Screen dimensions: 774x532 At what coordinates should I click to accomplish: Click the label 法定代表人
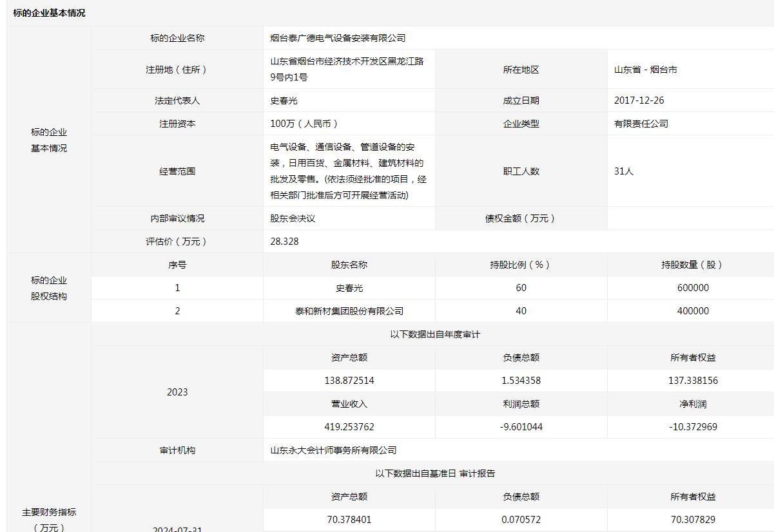point(177,100)
